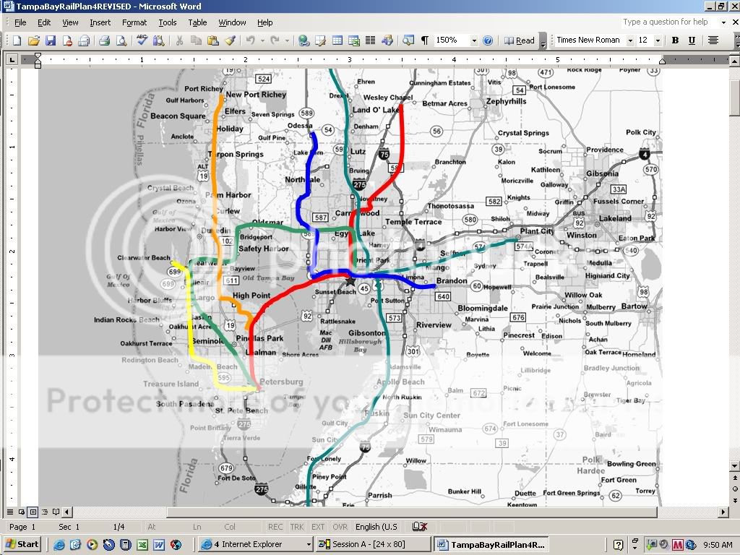Enable overtype mode via OVR indicator
The width and height of the screenshot is (740, 555).
340,527
